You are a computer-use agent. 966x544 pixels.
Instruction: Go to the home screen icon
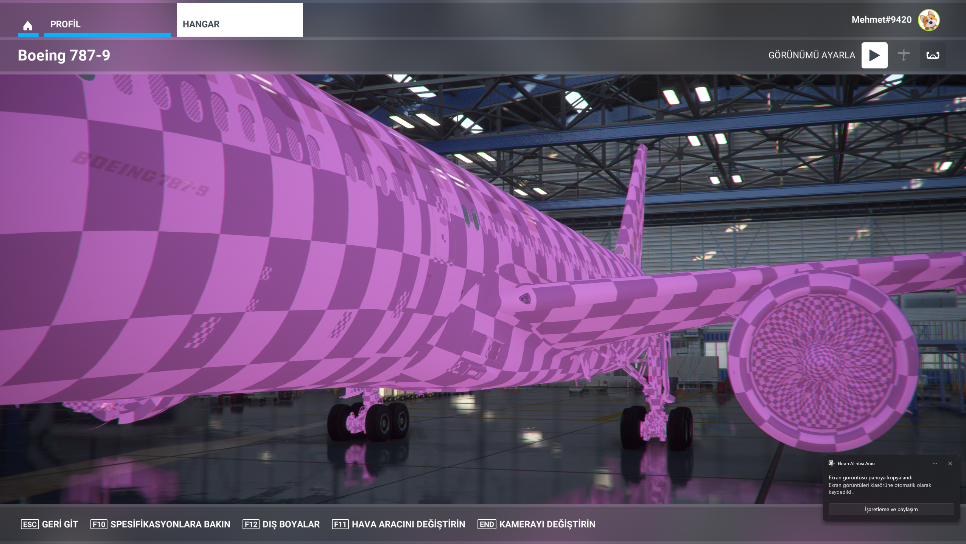pyautogui.click(x=28, y=25)
